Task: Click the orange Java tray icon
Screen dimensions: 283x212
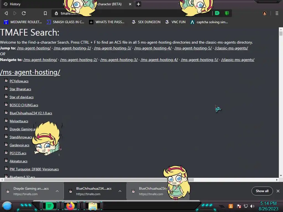Action: 231,206
